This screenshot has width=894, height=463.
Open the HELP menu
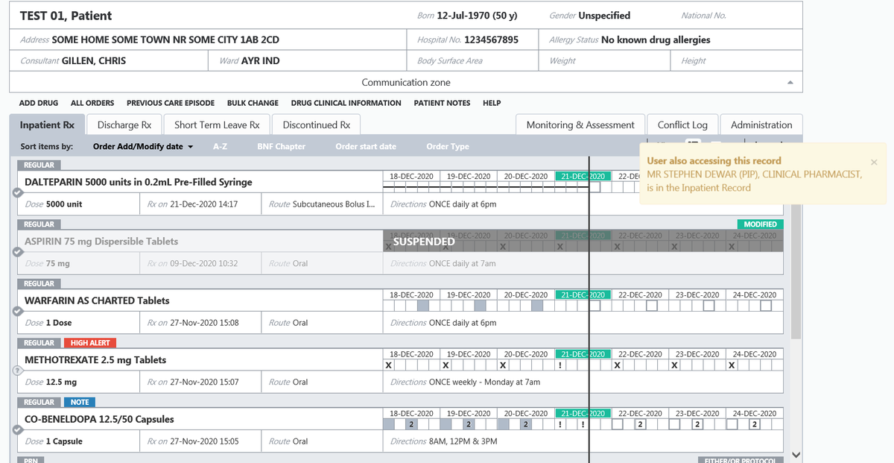(x=492, y=103)
